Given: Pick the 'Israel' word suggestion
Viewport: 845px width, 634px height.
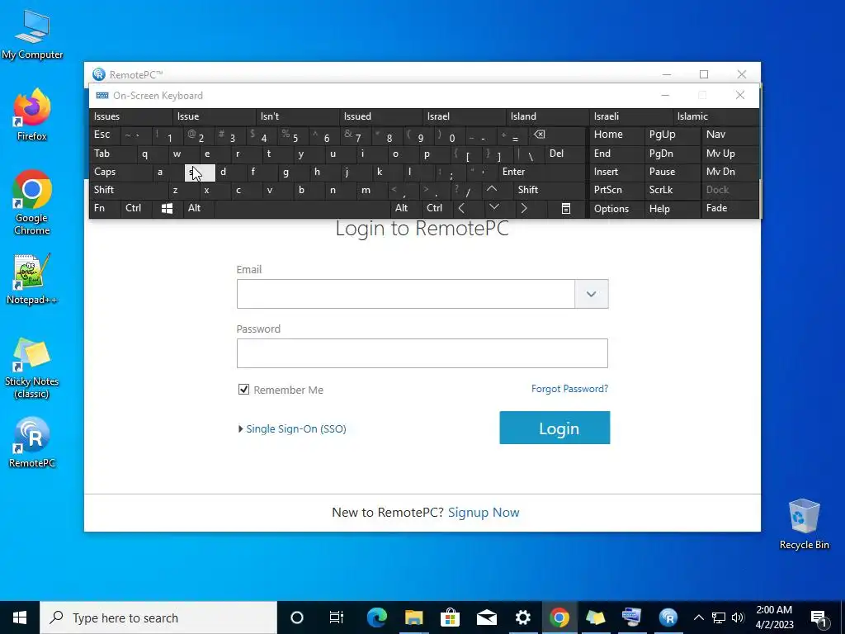Looking at the screenshot, I should click(465, 116).
